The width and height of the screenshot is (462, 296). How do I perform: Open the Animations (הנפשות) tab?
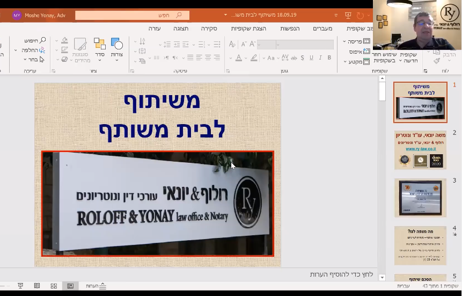pyautogui.click(x=290, y=28)
